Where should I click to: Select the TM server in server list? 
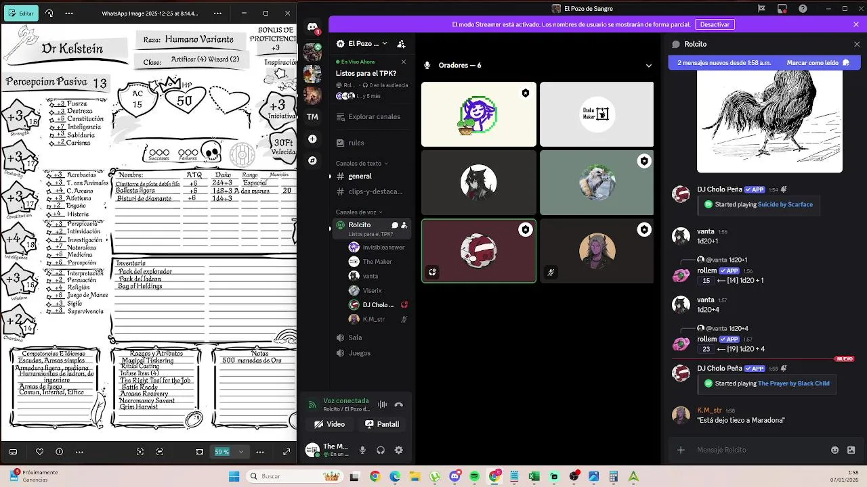(312, 116)
